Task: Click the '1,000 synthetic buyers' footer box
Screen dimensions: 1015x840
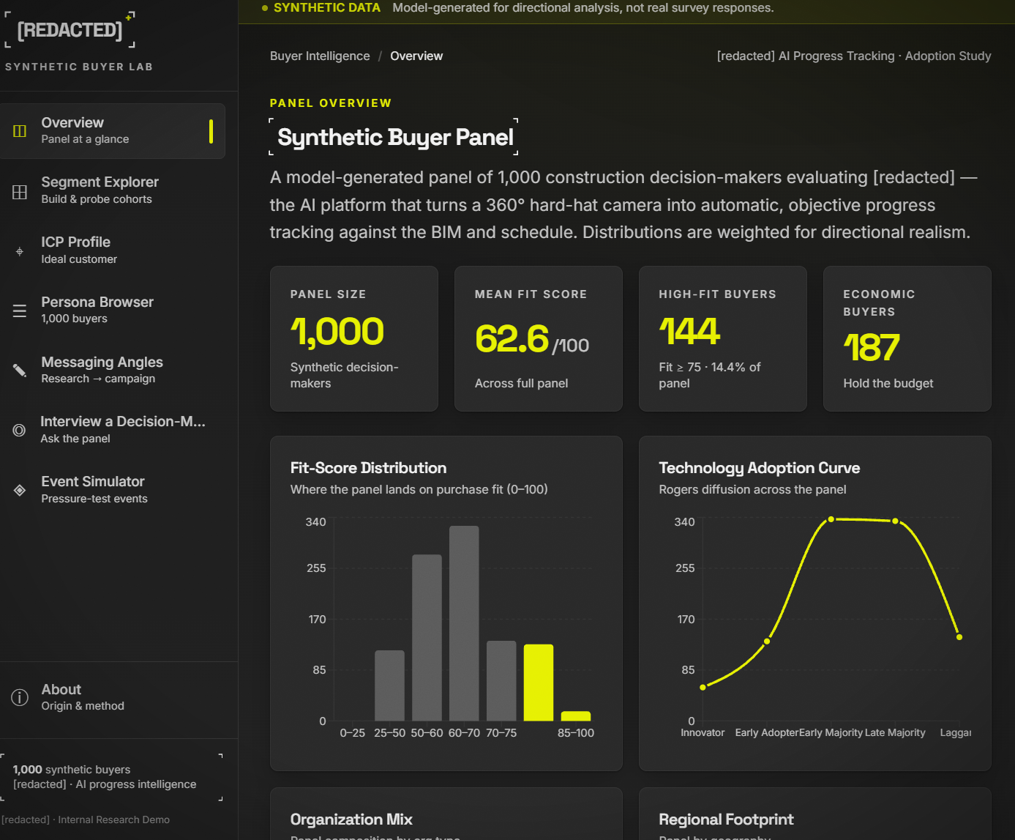Action: 112,777
